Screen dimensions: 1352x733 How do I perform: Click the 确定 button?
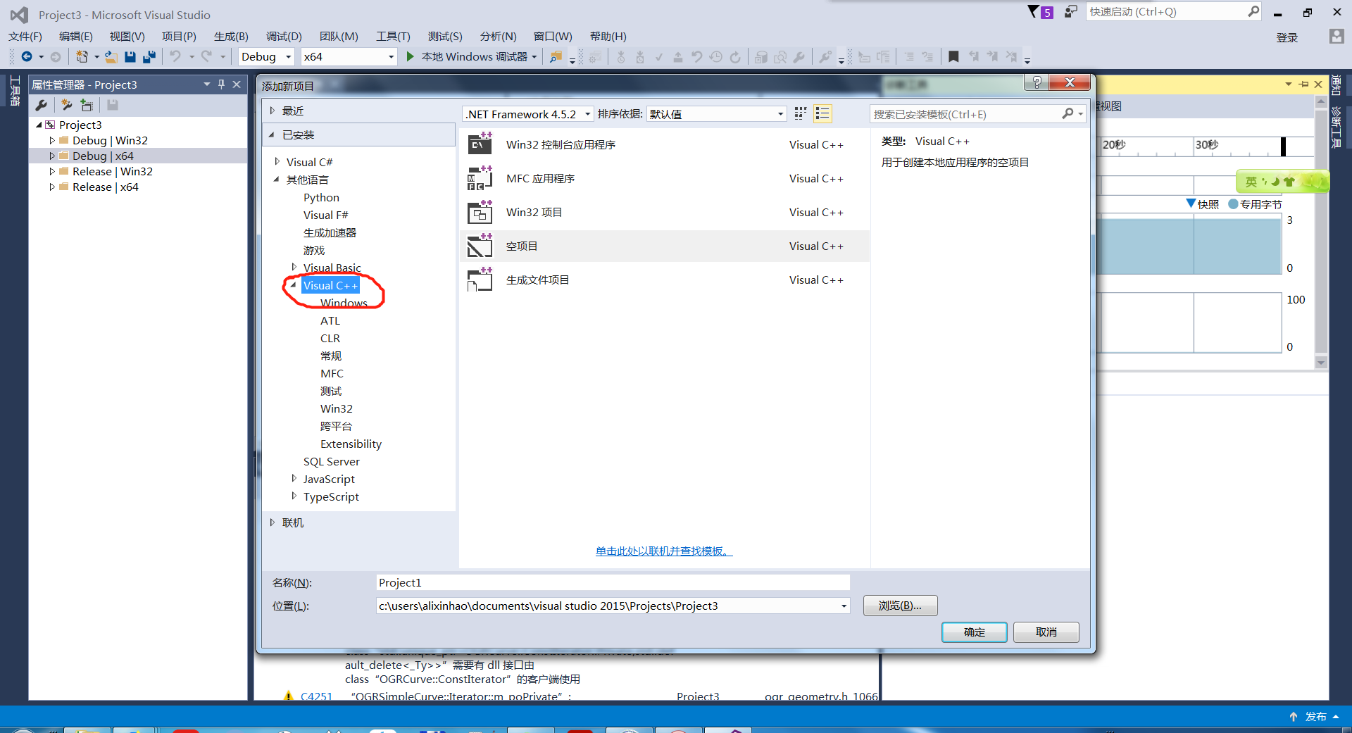pyautogui.click(x=975, y=632)
